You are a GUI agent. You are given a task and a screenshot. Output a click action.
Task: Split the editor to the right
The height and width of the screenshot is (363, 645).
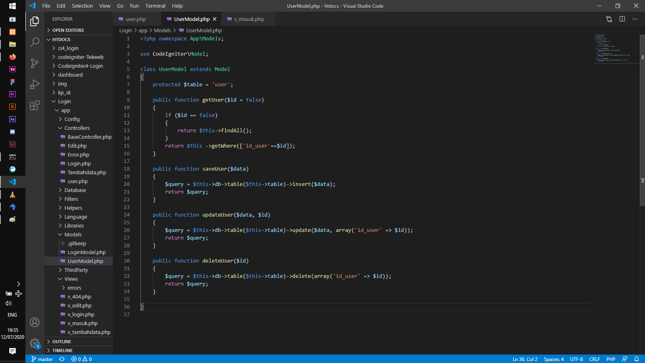click(622, 19)
